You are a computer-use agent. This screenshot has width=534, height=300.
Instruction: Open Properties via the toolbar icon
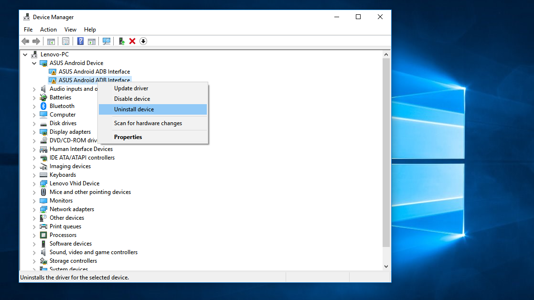tap(65, 41)
